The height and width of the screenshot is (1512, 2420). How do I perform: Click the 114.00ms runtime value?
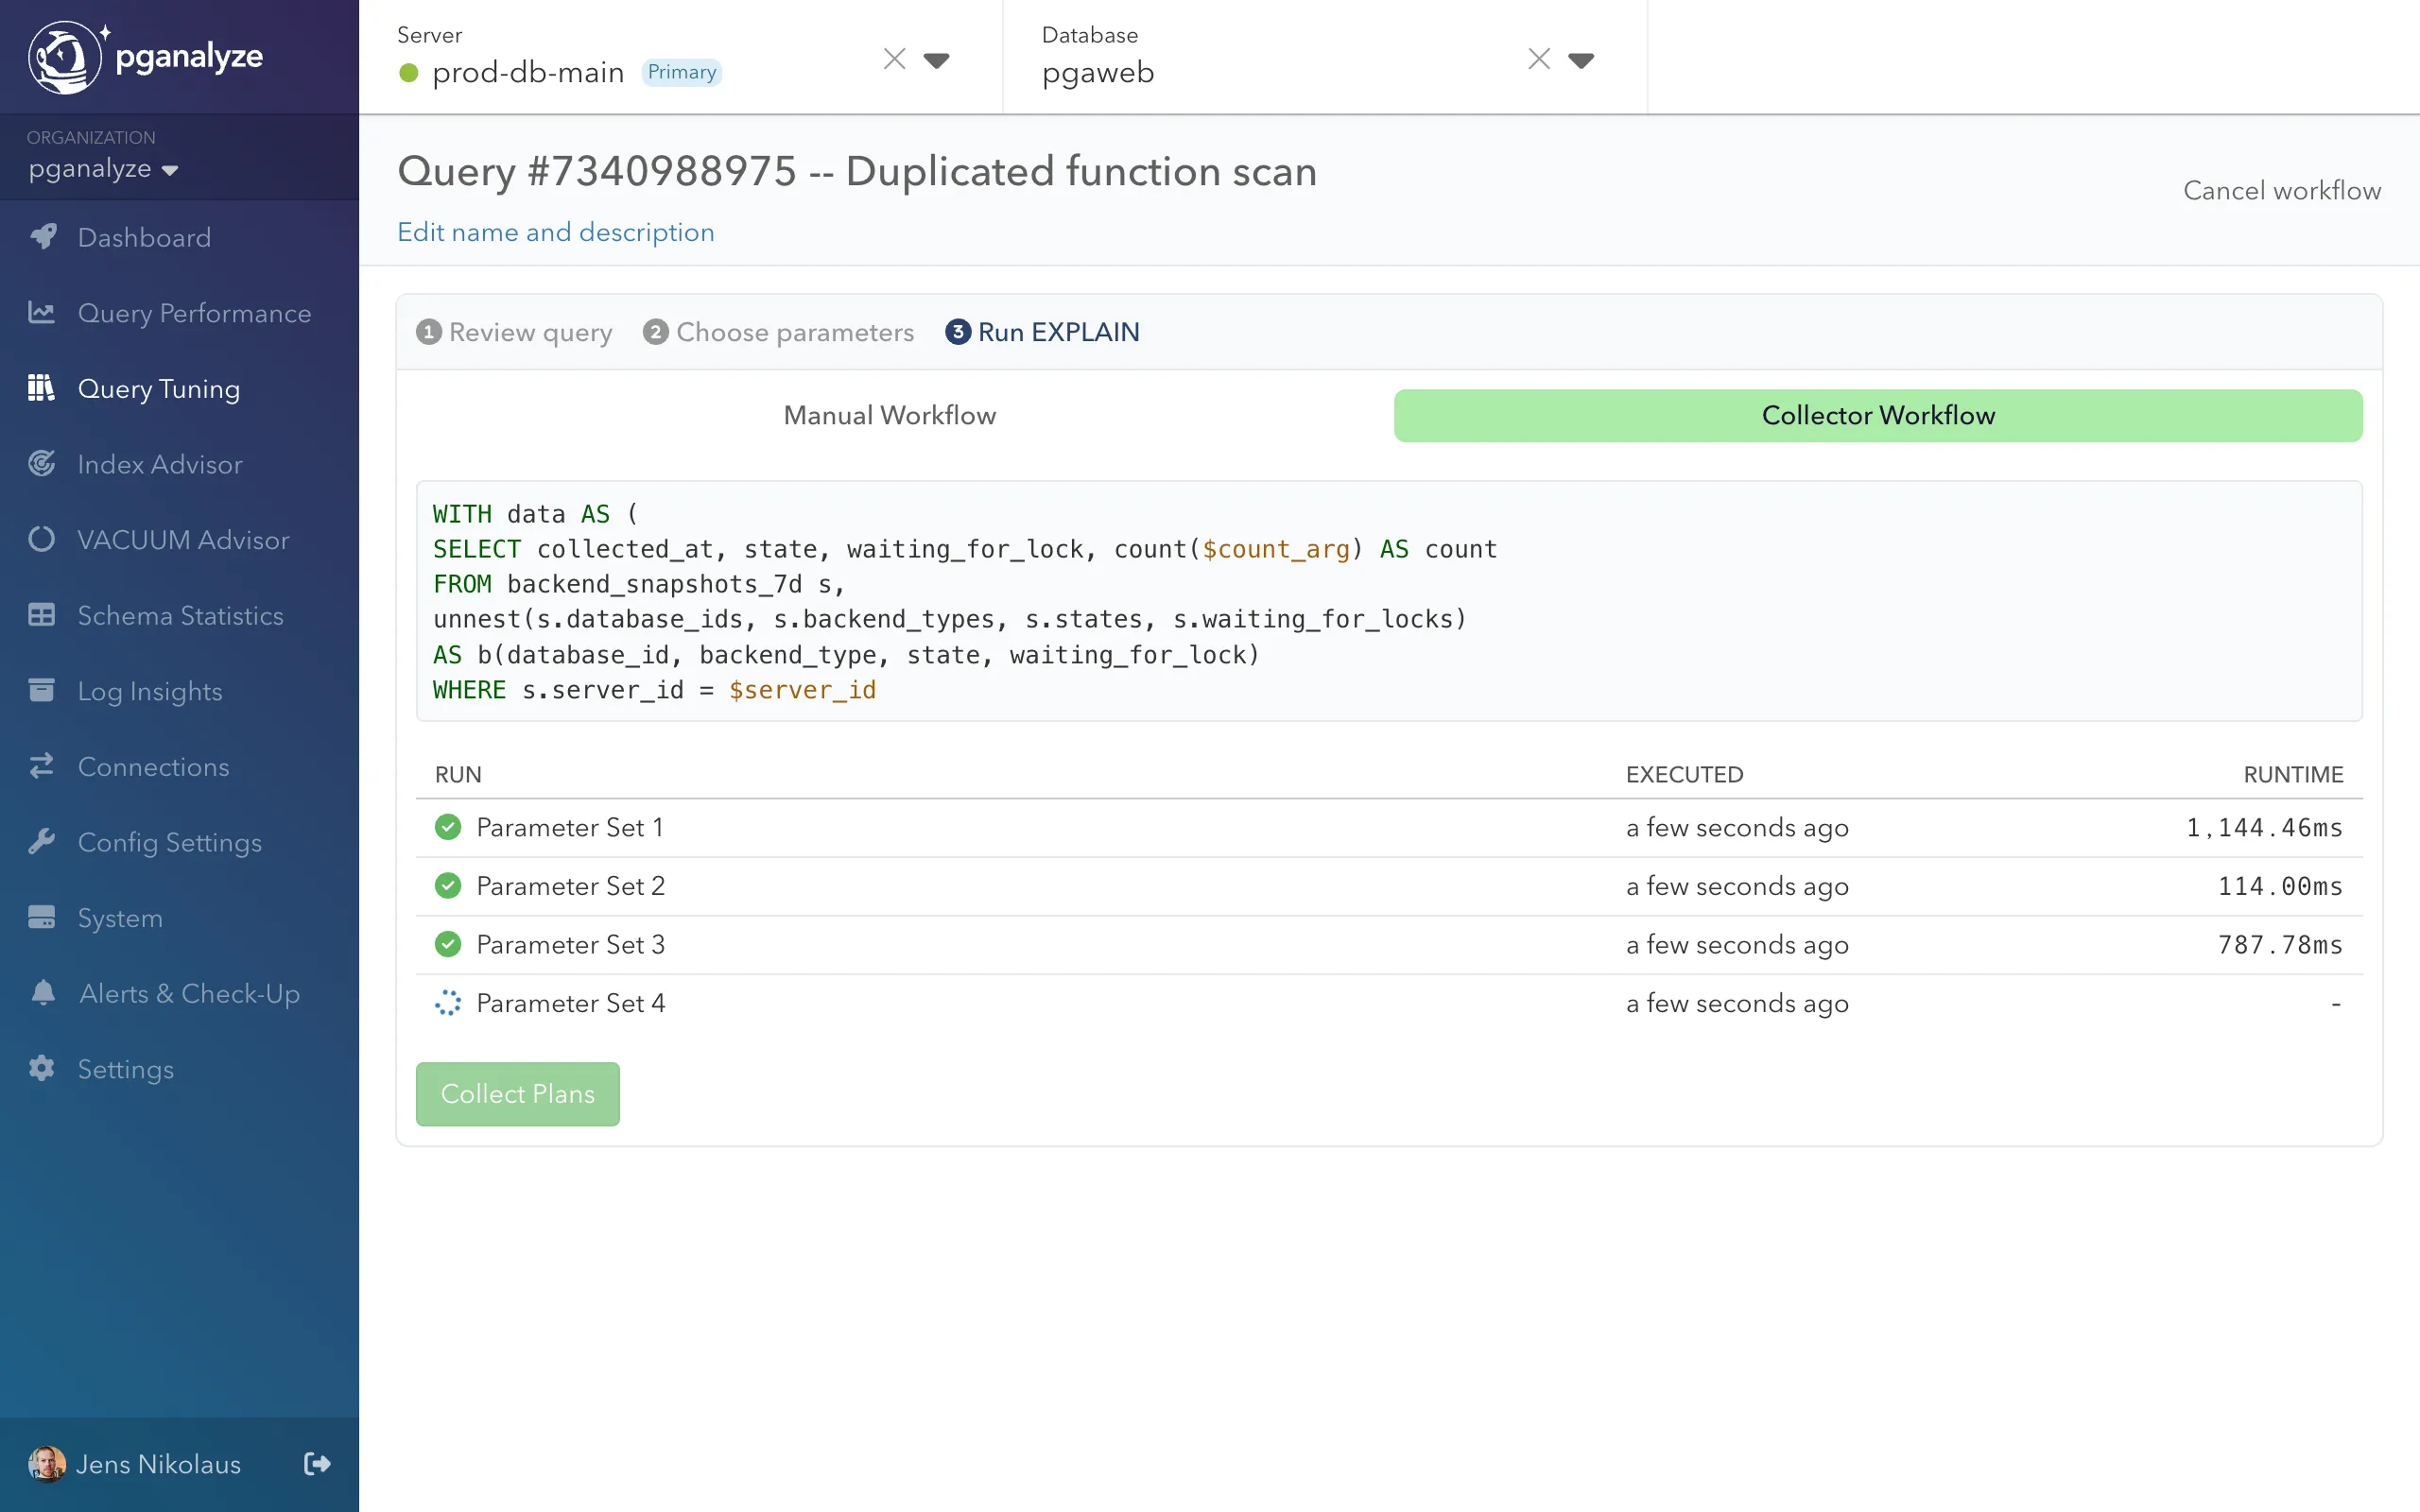coord(2280,886)
